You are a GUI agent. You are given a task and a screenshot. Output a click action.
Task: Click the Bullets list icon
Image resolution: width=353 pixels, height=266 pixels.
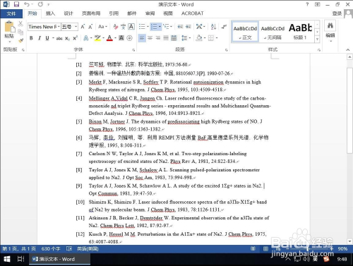point(142,27)
